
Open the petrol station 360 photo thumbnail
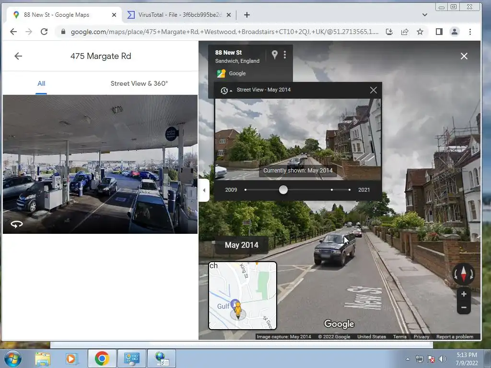pos(100,164)
